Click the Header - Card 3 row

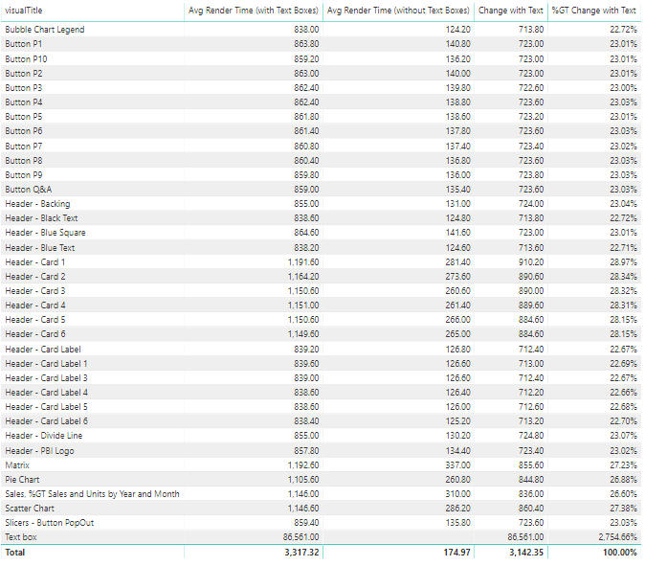[321, 291]
